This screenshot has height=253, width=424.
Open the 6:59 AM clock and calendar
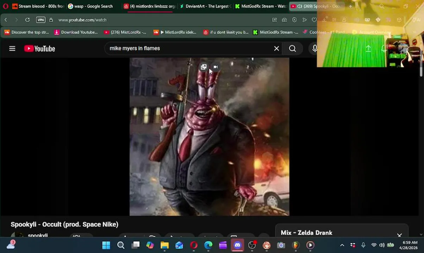(409, 245)
